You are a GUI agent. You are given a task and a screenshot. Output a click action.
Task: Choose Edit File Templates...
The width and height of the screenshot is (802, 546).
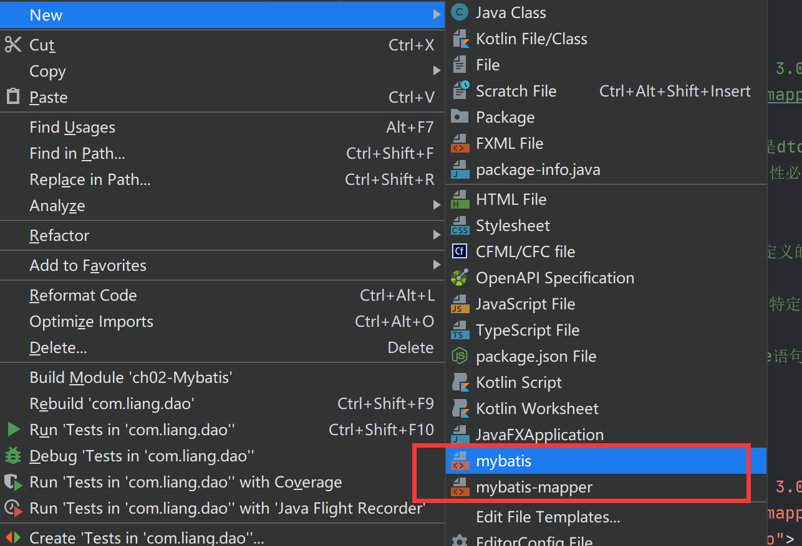click(x=606, y=517)
